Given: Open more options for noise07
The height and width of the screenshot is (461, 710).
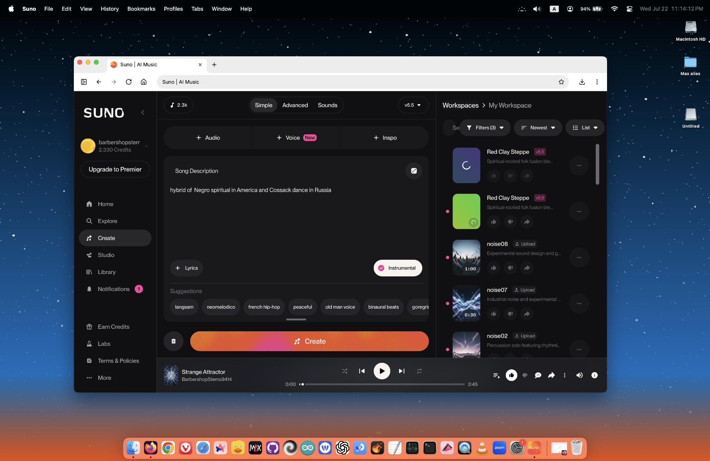Looking at the screenshot, I should 579,304.
